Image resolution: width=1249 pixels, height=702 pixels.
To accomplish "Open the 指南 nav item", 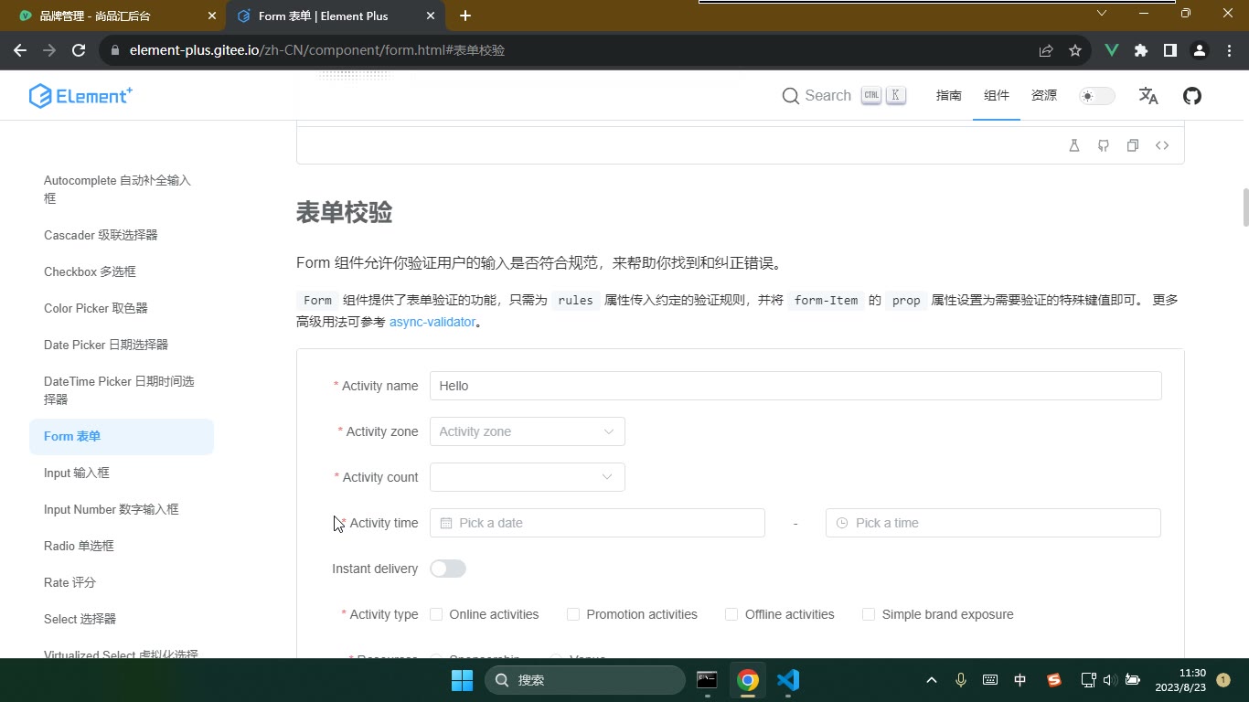I will pos(948,96).
